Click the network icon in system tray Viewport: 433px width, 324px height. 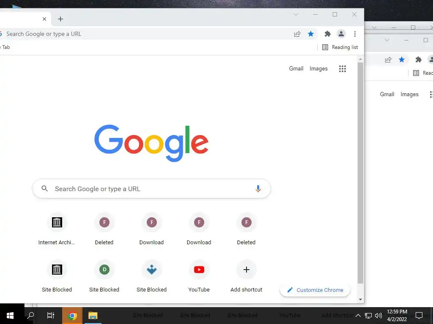(368, 316)
